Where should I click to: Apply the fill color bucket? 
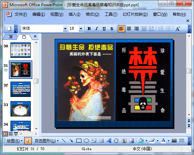pos(141,141)
